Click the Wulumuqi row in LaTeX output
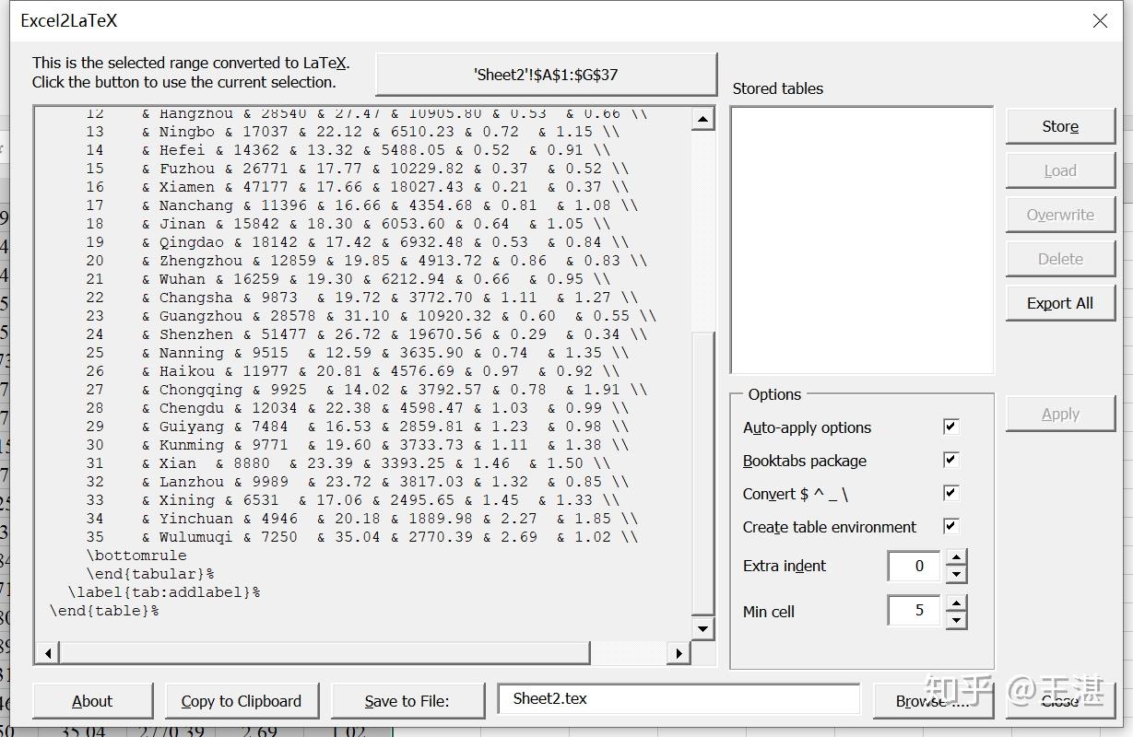 (362, 537)
